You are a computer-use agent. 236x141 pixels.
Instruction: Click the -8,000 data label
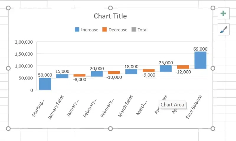point(80,79)
